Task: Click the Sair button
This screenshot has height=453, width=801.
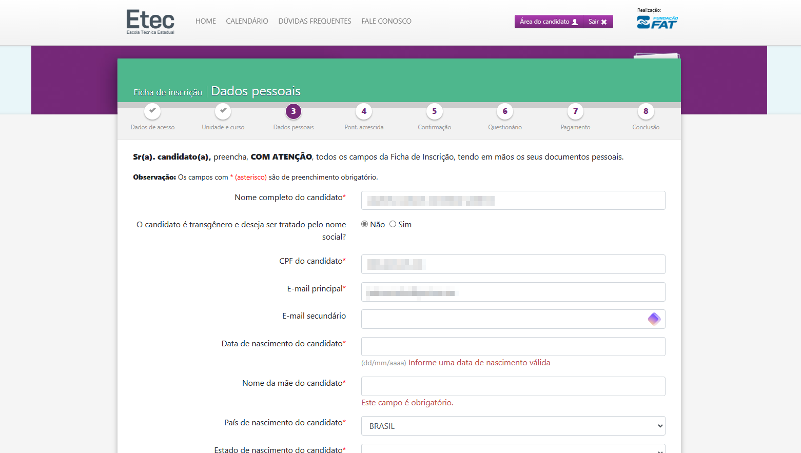Action: [598, 22]
